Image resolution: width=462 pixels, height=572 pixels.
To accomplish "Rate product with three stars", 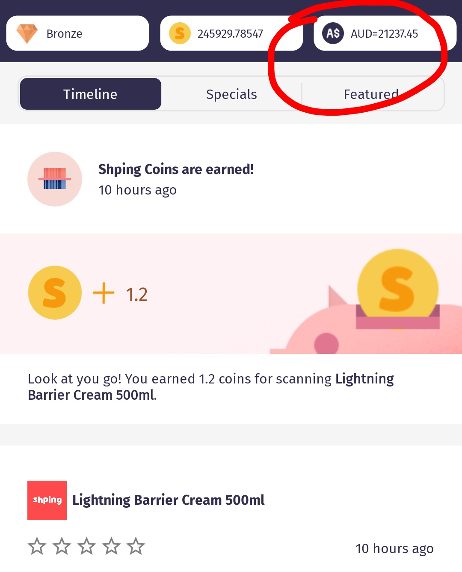I will click(86, 546).
